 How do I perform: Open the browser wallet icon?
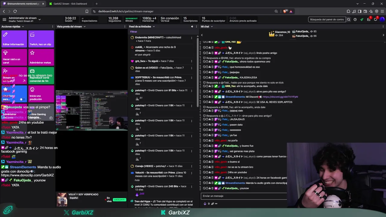[x=365, y=11]
